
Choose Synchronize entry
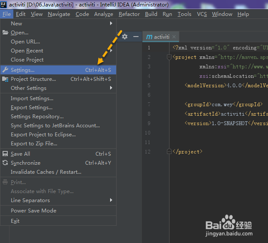(x=58, y=163)
